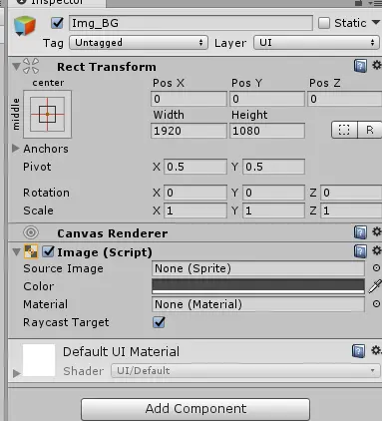382x421 pixels.
Task: Click the GameObject cube icon
Action: [25, 26]
